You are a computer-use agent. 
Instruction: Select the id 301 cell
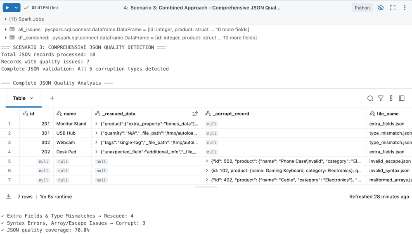coord(36,133)
